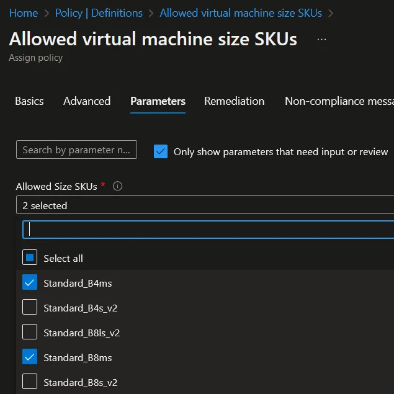Toggle the Select all checkbox
Viewport: 394px width, 394px height.
click(x=30, y=257)
